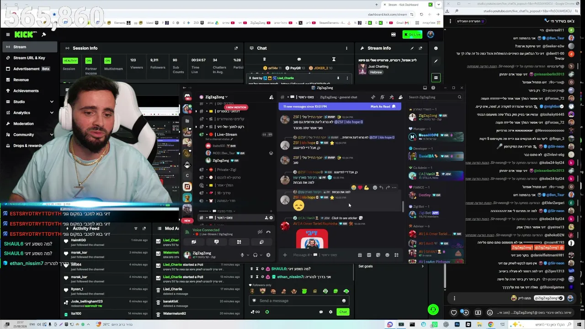The width and height of the screenshot is (585, 329).
Task: Expand Discord output device options
Action: pos(261,255)
